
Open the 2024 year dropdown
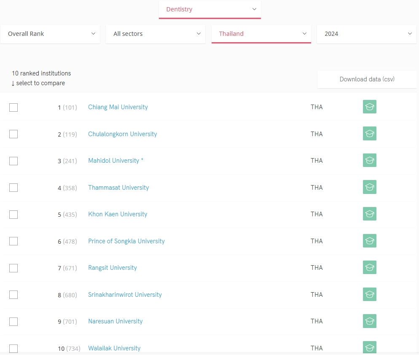click(367, 34)
